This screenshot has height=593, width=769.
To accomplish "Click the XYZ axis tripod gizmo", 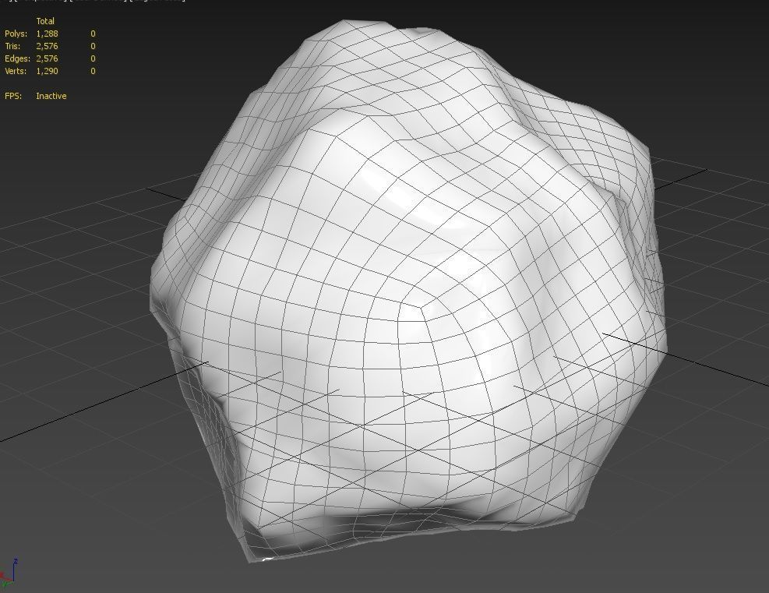I will pyautogui.click(x=9, y=573).
